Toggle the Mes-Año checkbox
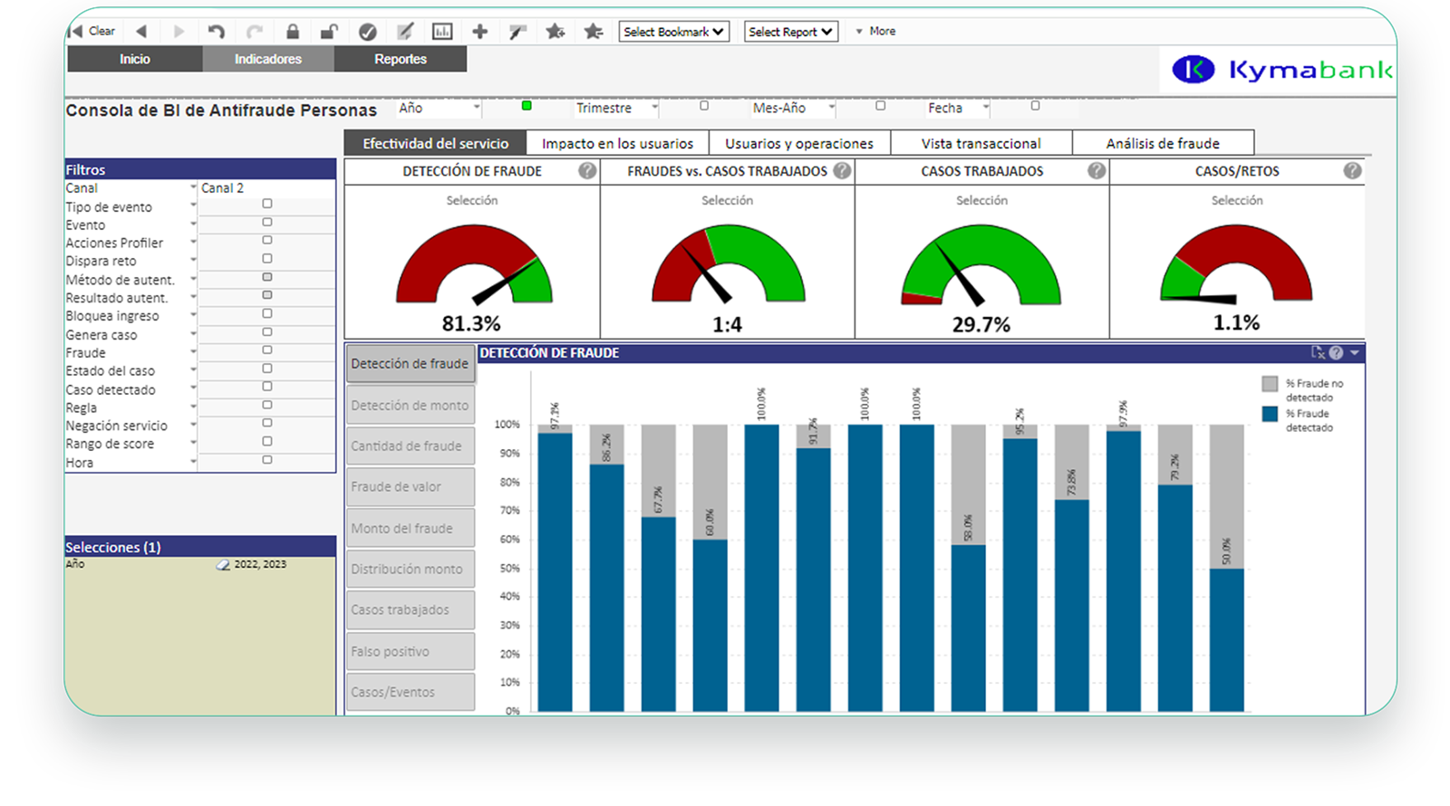The width and height of the screenshot is (1450, 806). click(x=880, y=106)
